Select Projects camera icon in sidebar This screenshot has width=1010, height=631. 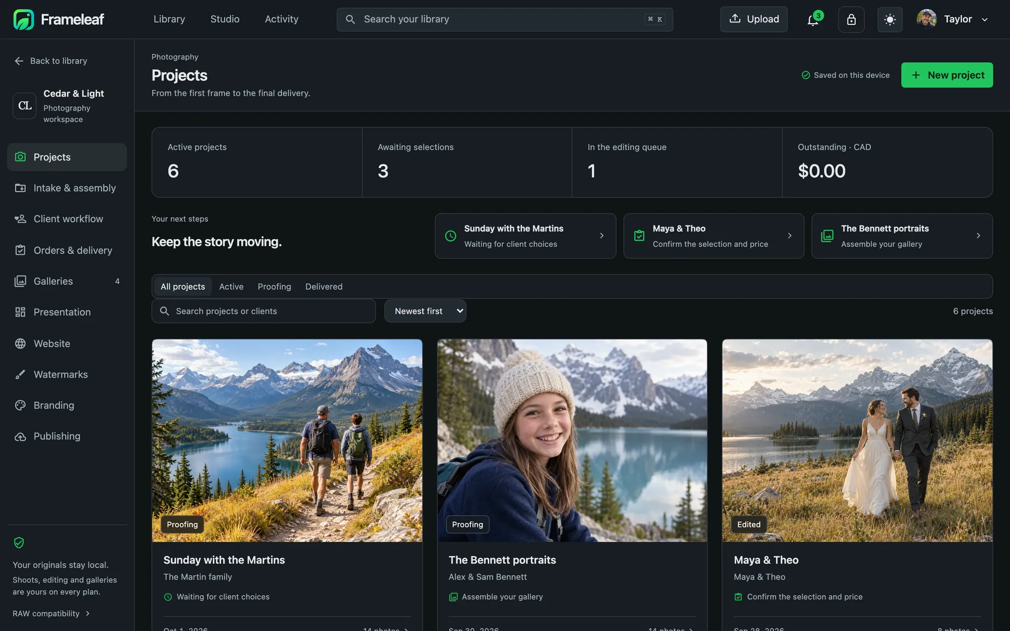pyautogui.click(x=20, y=157)
